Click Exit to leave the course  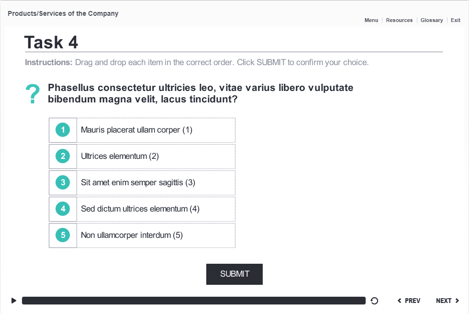point(455,20)
